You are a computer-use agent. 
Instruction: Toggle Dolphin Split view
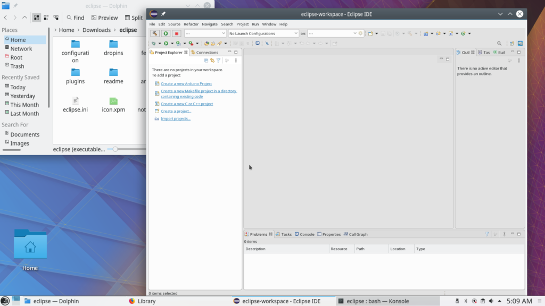coord(134,18)
